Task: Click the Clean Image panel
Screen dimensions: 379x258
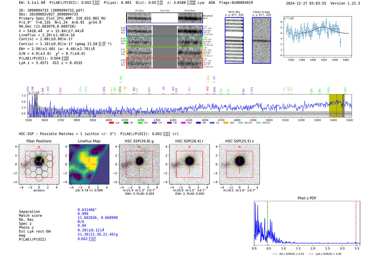Action: pos(262,40)
